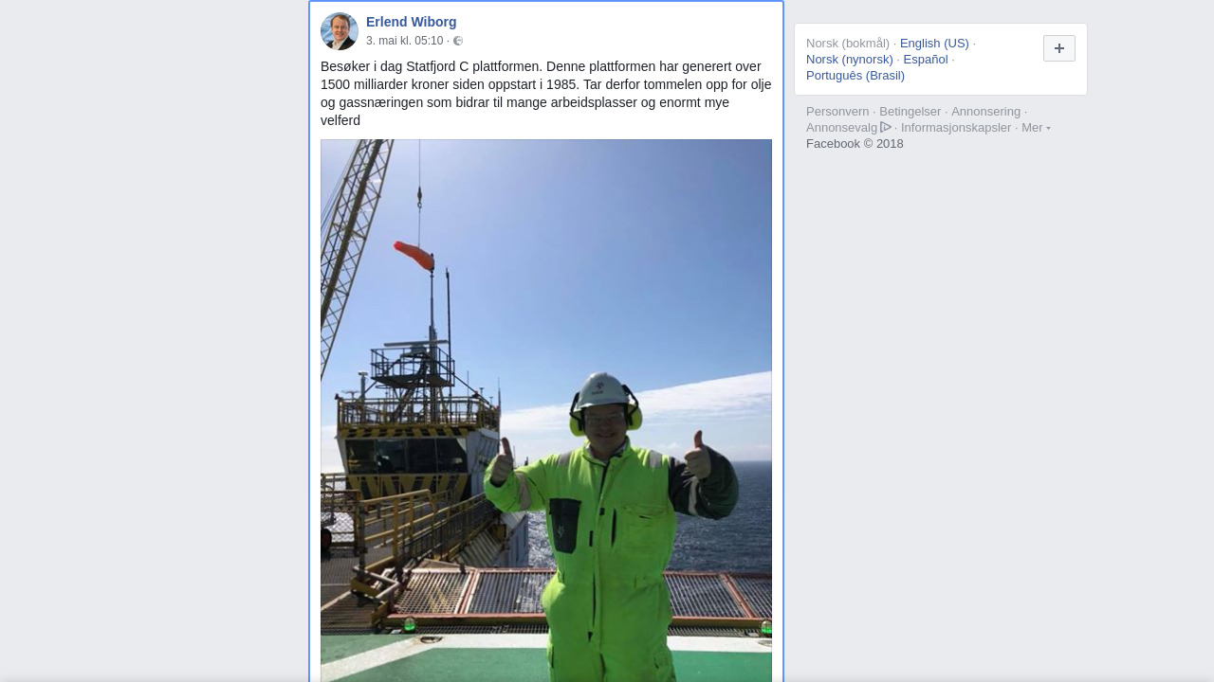
Task: Open the Statfjord platform photo
Action: click(x=546, y=410)
